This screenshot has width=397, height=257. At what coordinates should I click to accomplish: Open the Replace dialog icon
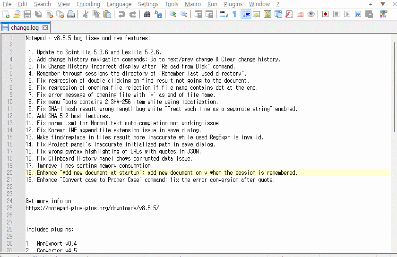pos(158,15)
